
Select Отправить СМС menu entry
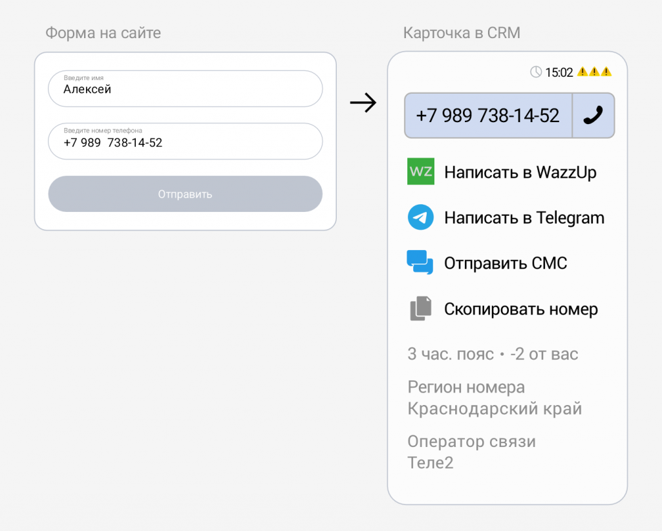(505, 264)
